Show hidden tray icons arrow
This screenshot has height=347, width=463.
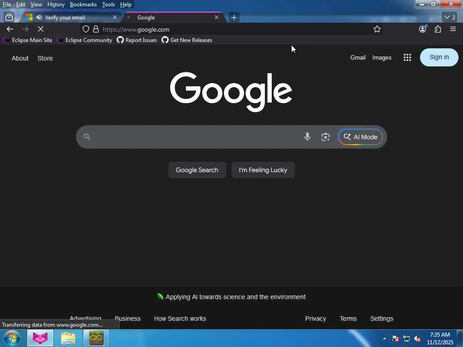[384, 338]
